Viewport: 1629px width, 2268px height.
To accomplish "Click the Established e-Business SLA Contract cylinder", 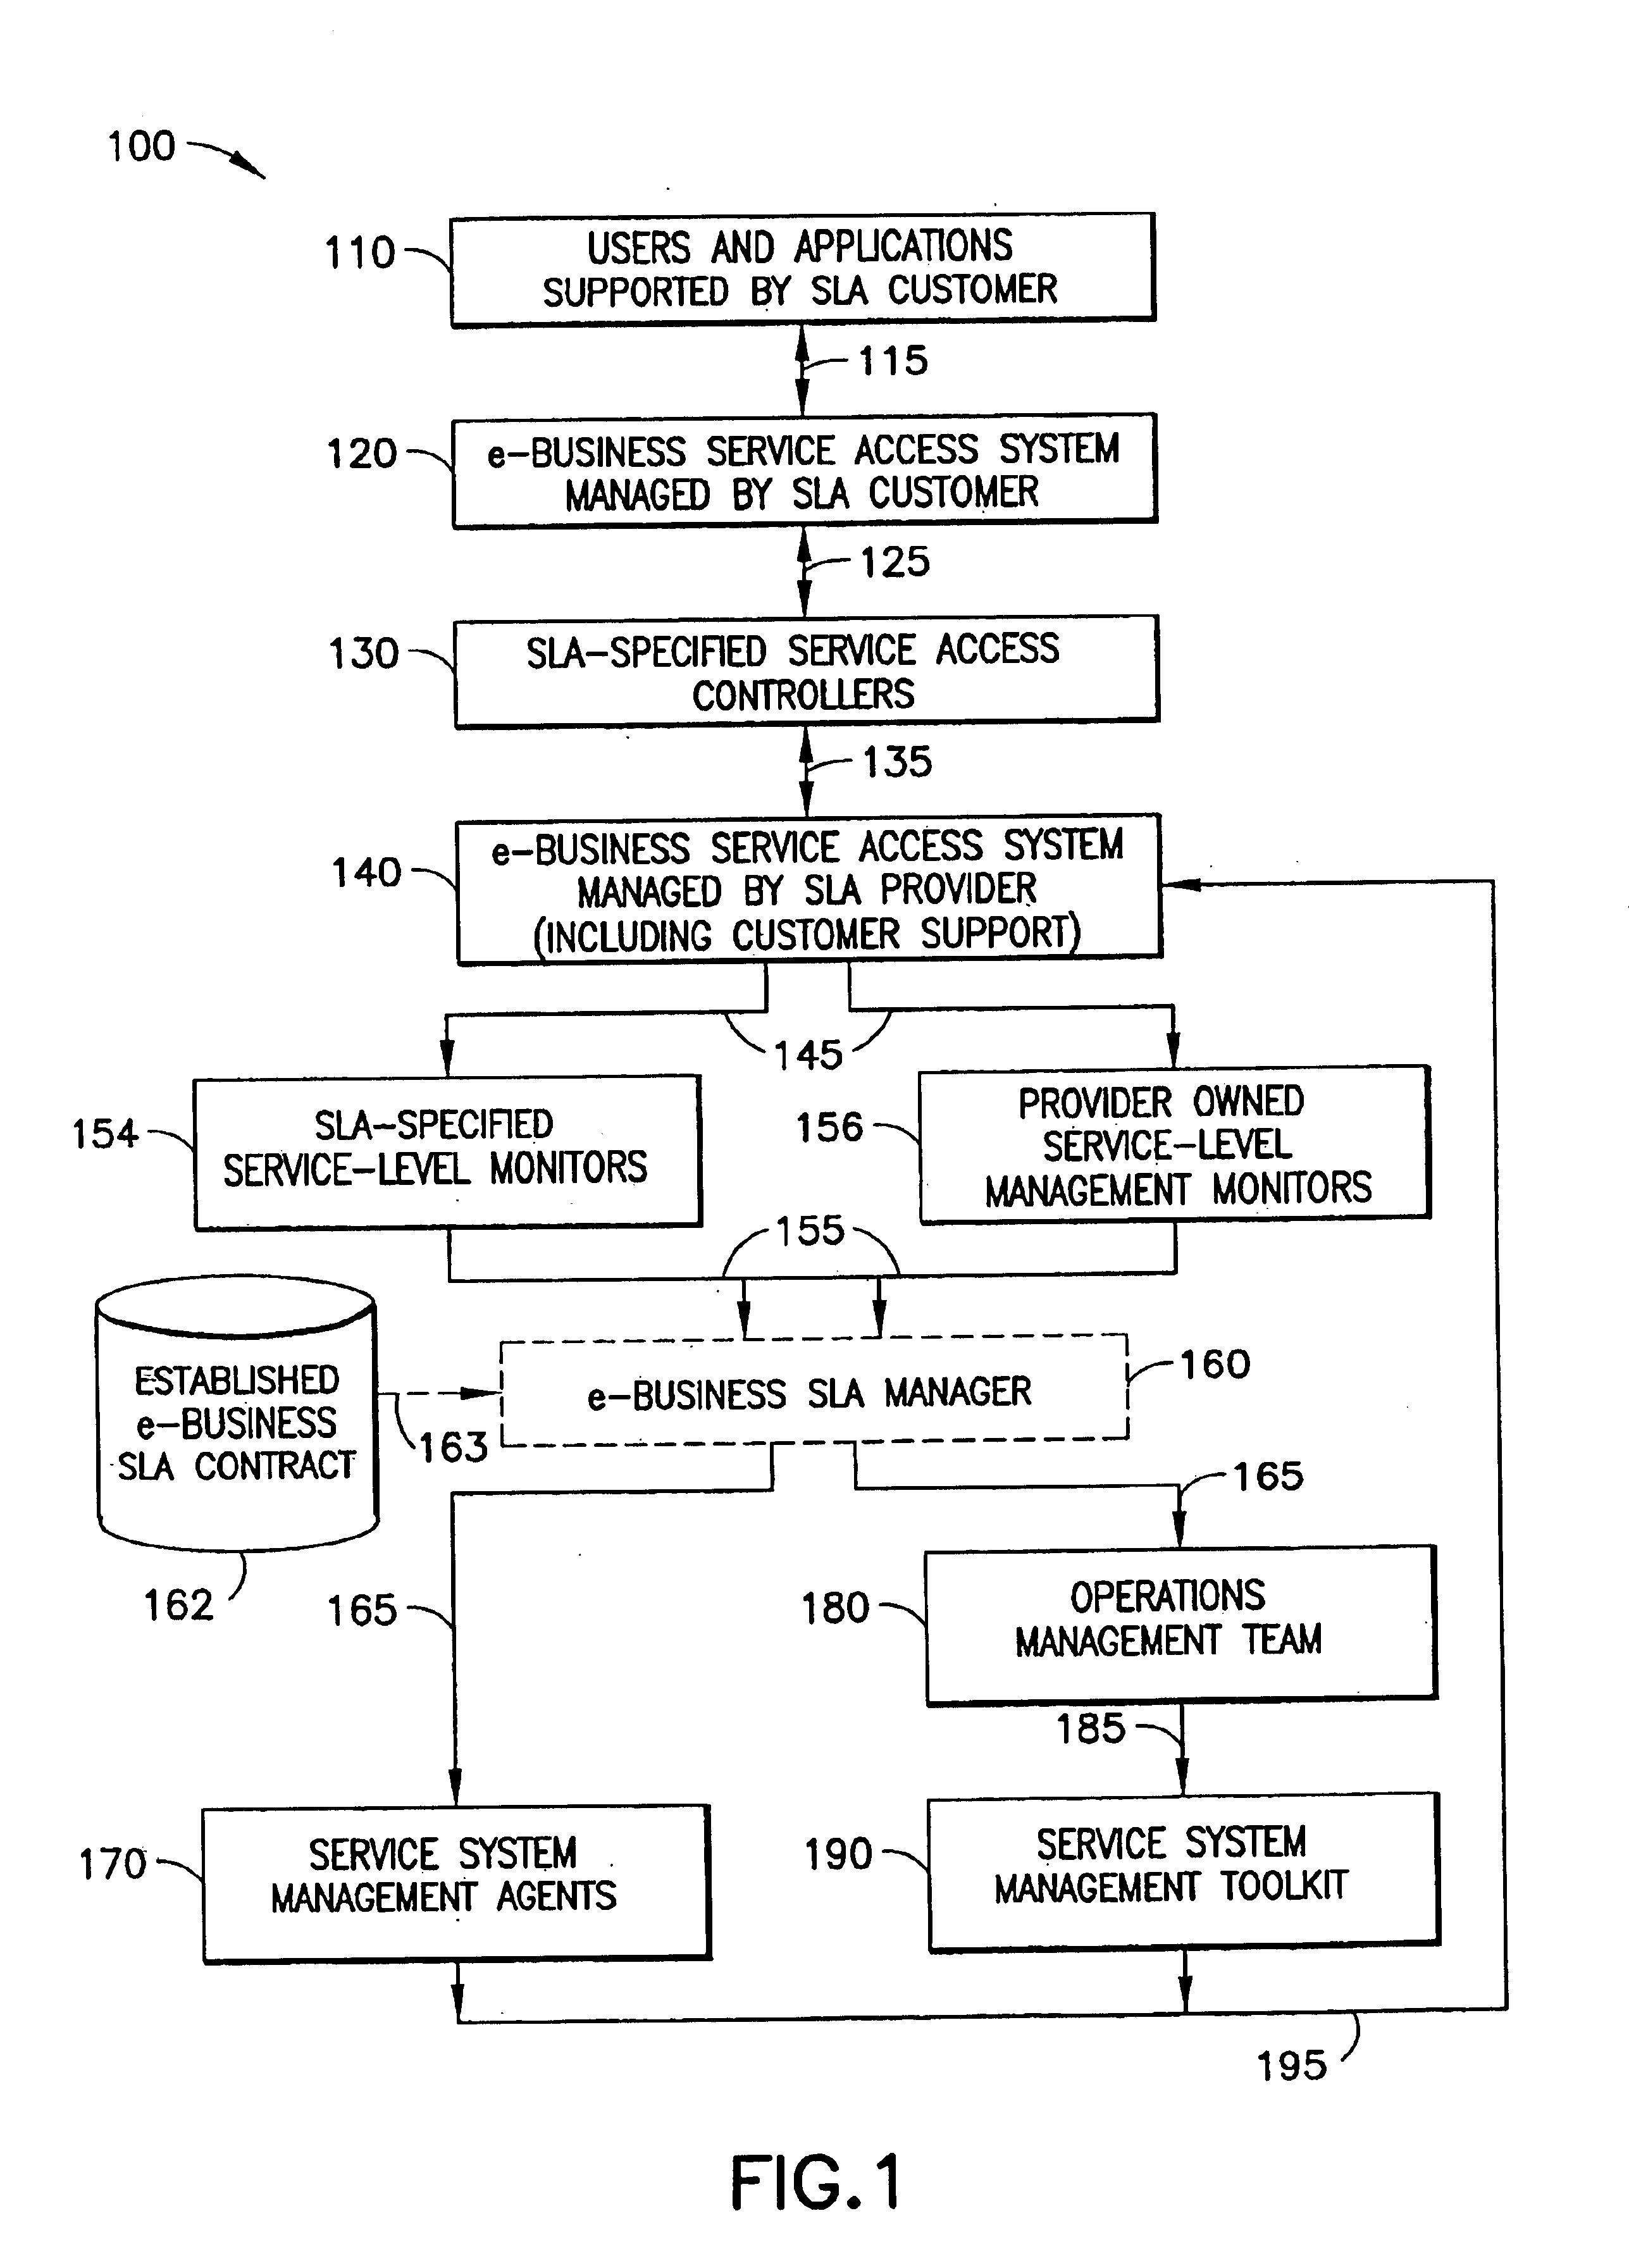I will [229, 1409].
